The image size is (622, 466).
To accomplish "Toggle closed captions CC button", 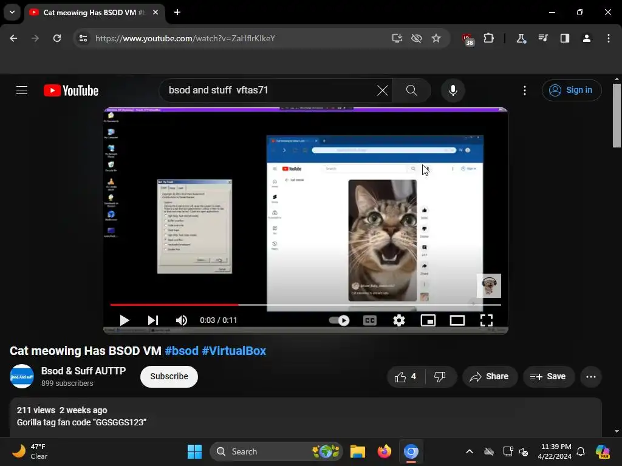I will click(370, 320).
